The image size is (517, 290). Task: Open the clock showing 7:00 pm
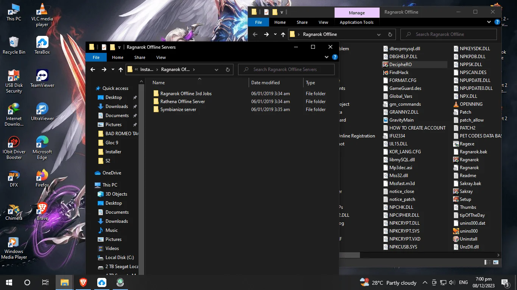(x=483, y=282)
